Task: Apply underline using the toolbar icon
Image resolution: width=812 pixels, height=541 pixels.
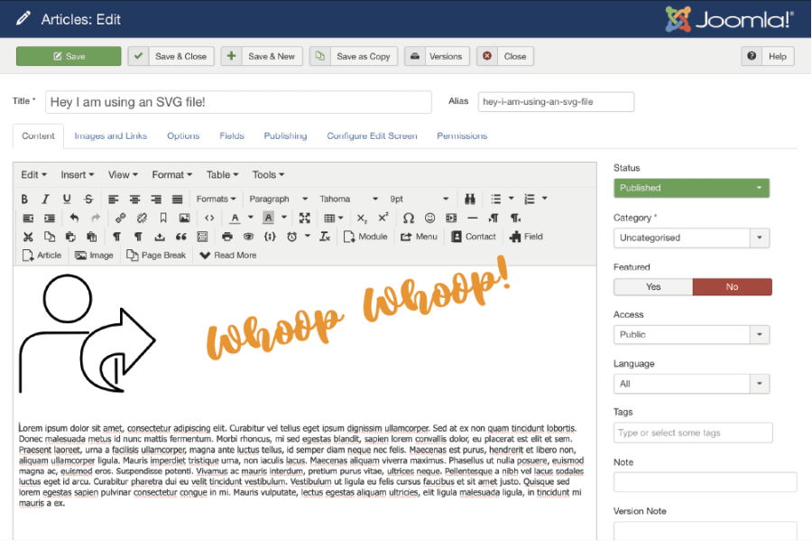Action: click(x=67, y=199)
